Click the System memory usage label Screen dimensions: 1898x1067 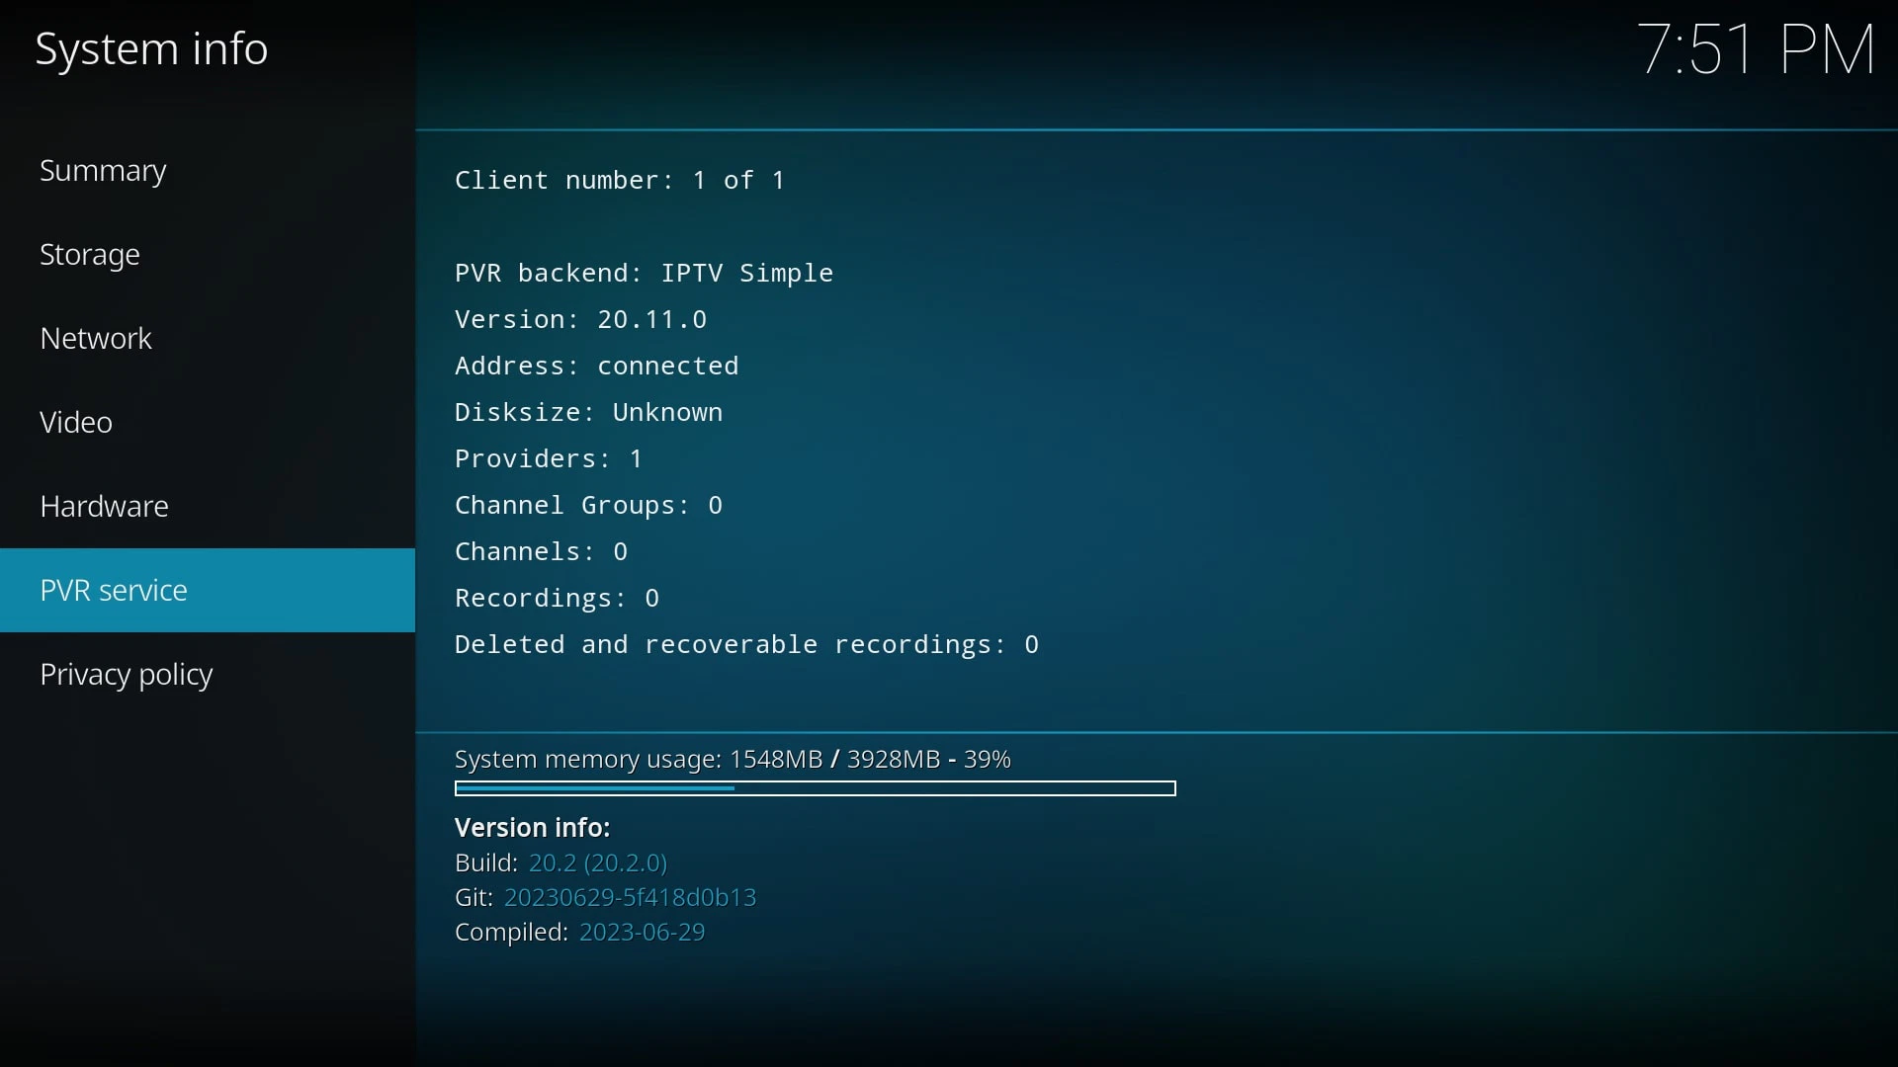(x=733, y=760)
